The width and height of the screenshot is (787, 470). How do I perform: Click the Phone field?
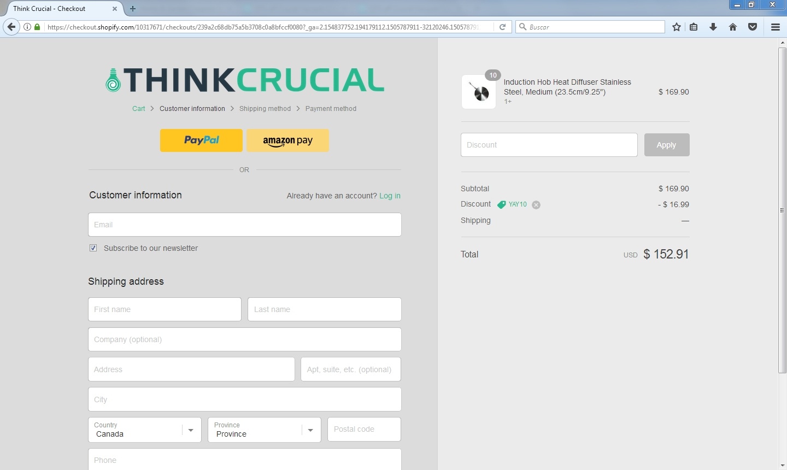[x=245, y=459]
